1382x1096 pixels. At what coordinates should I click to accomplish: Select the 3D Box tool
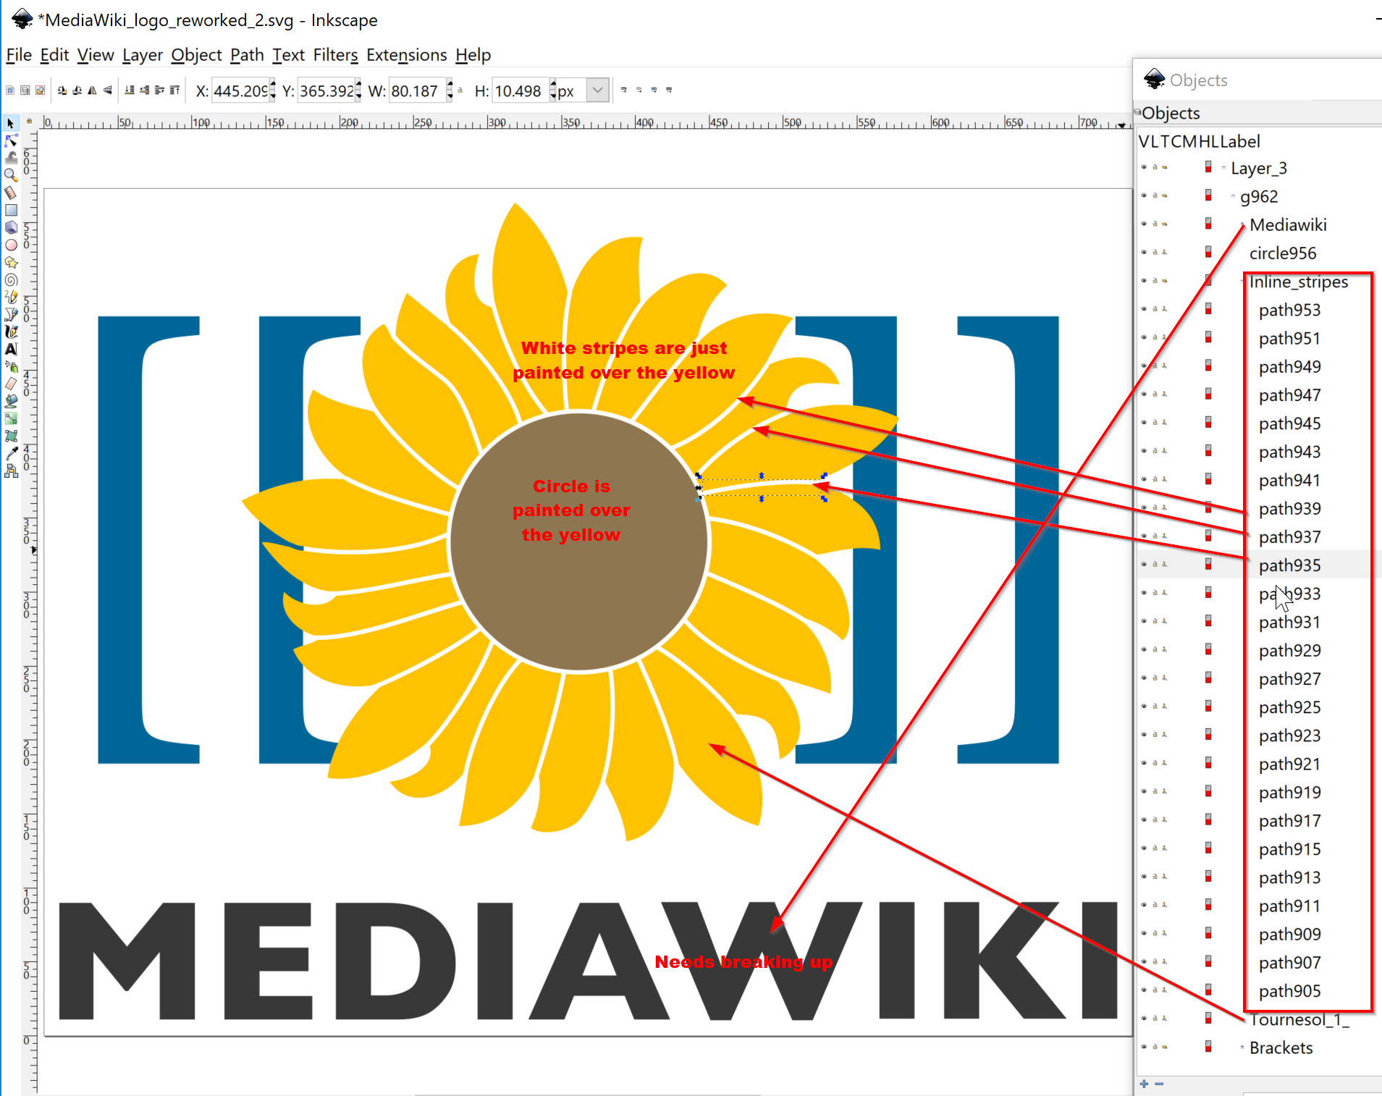pos(11,227)
